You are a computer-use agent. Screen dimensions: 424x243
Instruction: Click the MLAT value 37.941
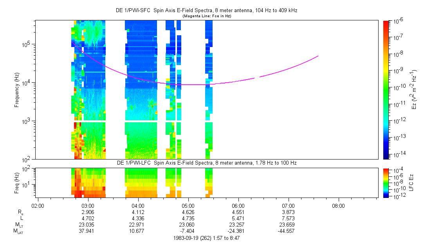(88, 231)
